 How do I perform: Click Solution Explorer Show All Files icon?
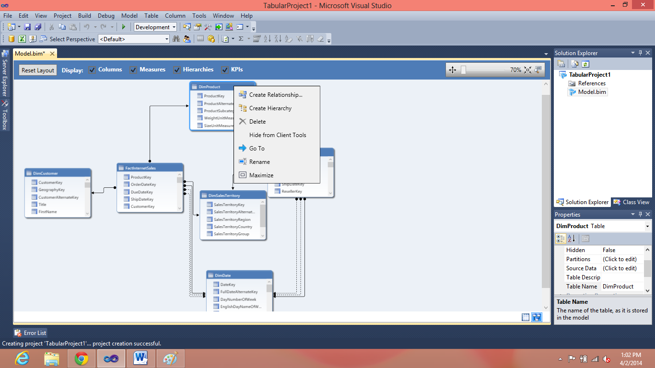click(574, 64)
